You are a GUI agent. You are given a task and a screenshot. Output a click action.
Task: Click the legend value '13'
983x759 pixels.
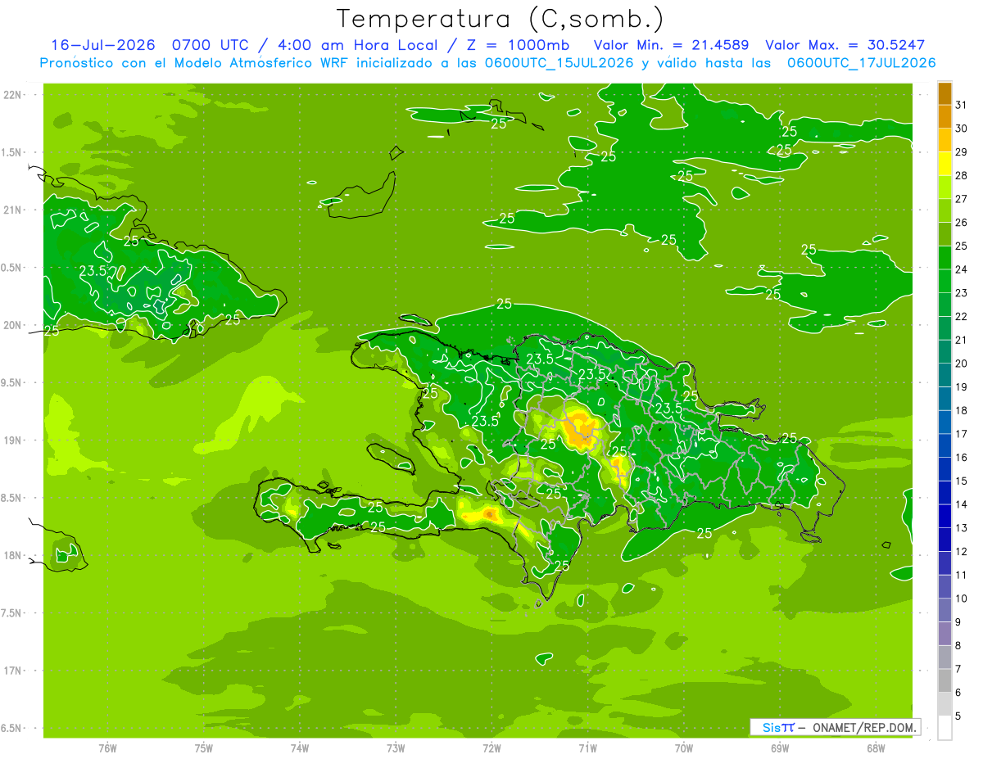961,528
